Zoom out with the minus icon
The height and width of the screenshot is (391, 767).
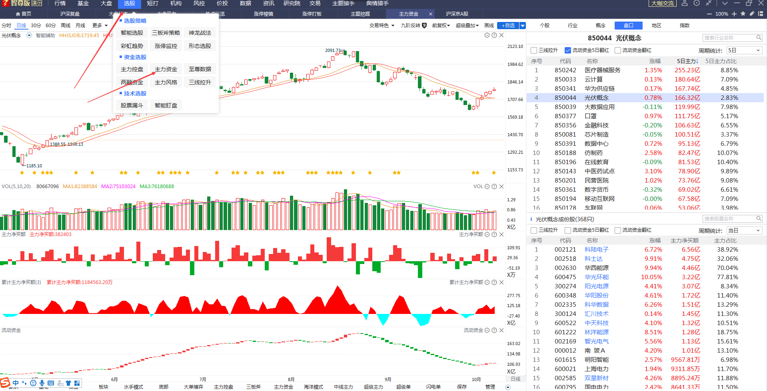pyautogui.click(x=709, y=14)
